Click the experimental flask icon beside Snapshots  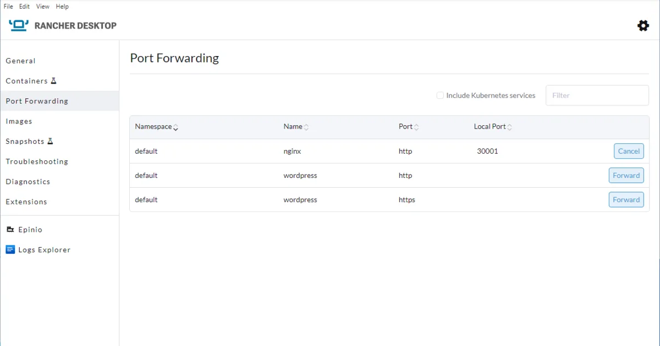coord(50,141)
